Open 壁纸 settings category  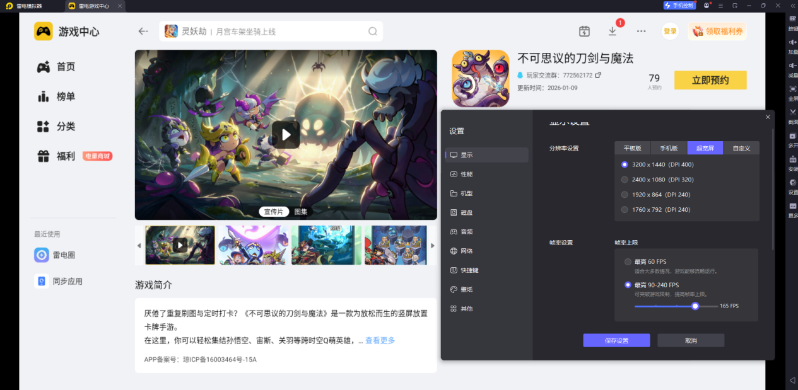click(487, 289)
